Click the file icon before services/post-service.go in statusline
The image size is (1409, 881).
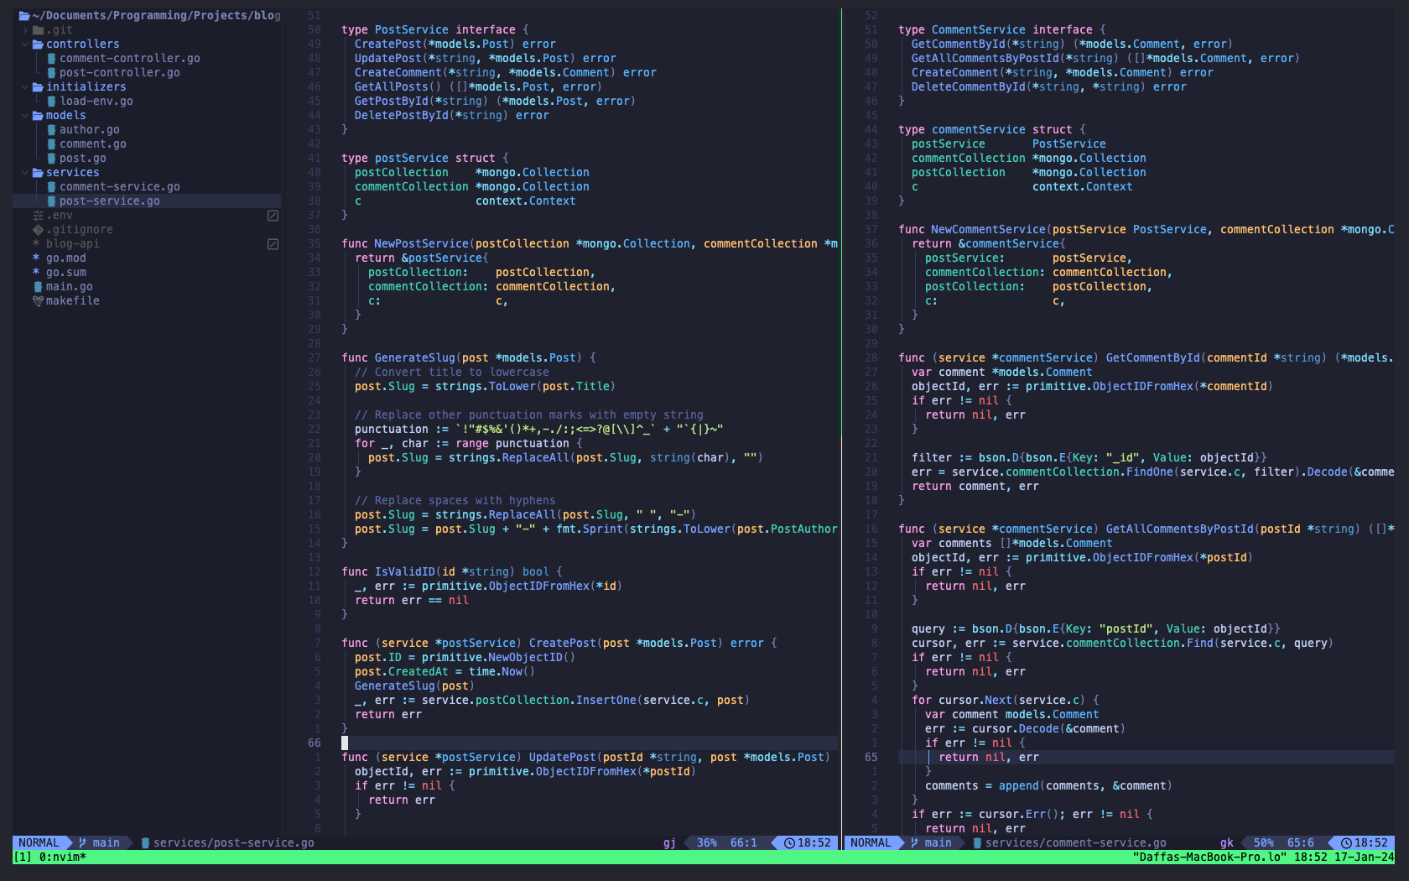[144, 842]
